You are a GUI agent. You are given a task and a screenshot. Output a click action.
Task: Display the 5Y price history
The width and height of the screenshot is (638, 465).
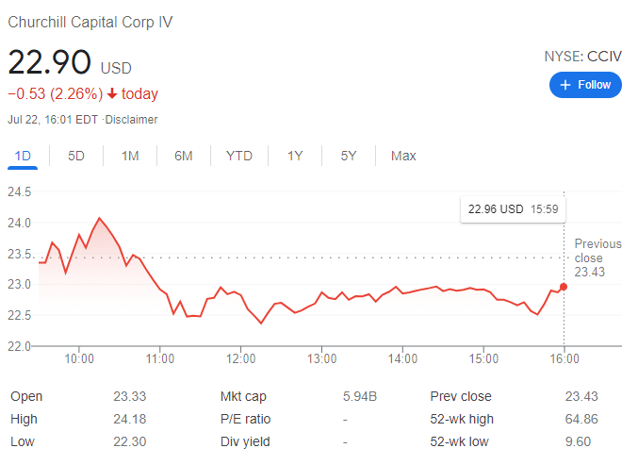pyautogui.click(x=349, y=156)
